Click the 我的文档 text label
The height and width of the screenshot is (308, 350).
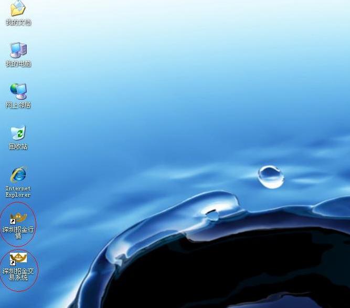click(x=18, y=22)
